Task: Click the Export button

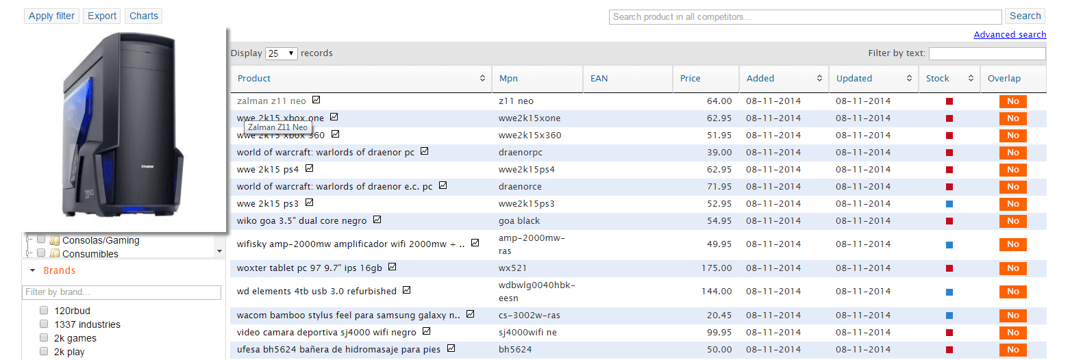Action: pyautogui.click(x=102, y=16)
